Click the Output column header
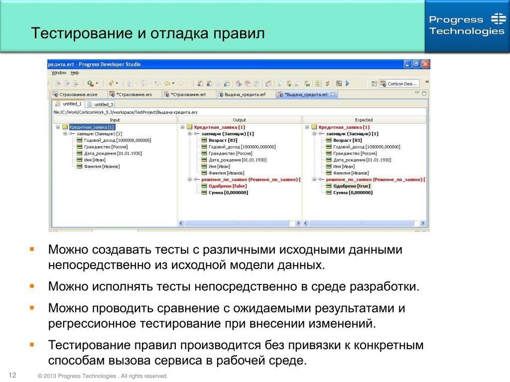 [240, 120]
